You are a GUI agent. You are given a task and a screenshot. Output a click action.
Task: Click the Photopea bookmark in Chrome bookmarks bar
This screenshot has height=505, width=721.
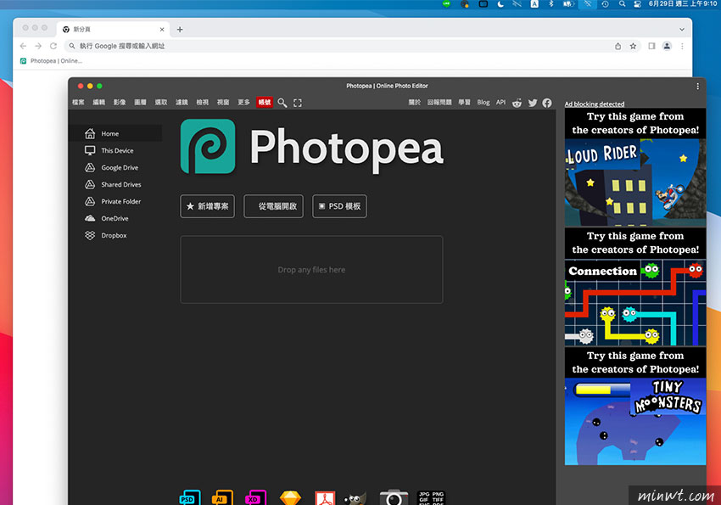[52, 61]
